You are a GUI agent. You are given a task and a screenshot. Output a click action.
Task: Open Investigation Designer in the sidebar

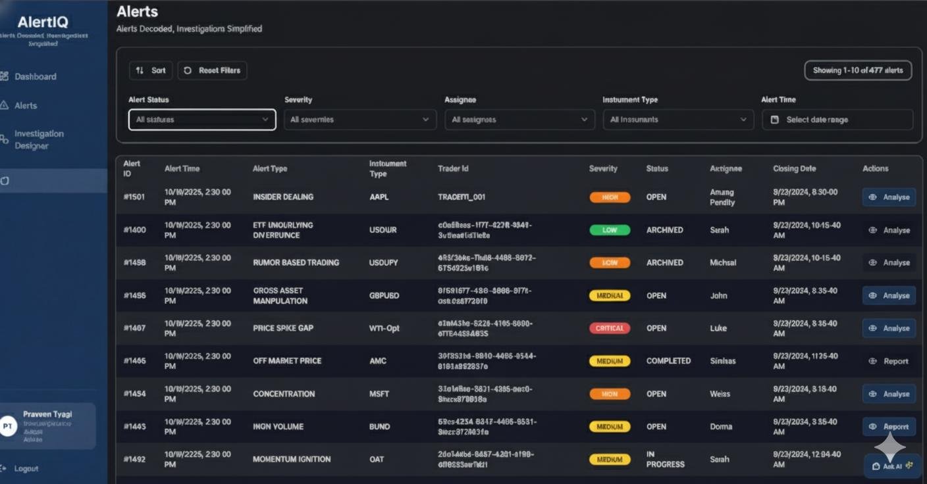coord(39,139)
